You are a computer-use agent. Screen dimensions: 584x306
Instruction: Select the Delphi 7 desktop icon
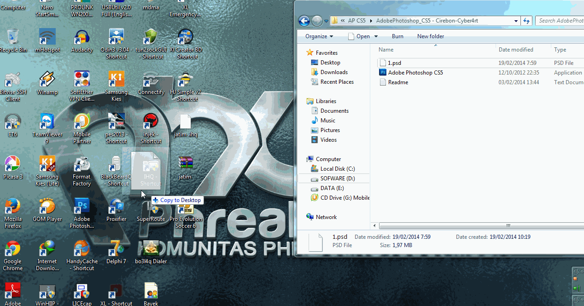pyautogui.click(x=116, y=253)
